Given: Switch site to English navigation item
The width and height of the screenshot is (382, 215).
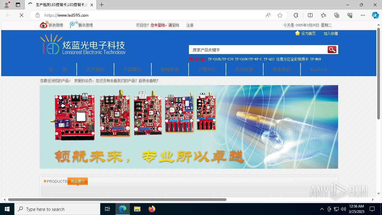Looking at the screenshot, I should (x=319, y=69).
